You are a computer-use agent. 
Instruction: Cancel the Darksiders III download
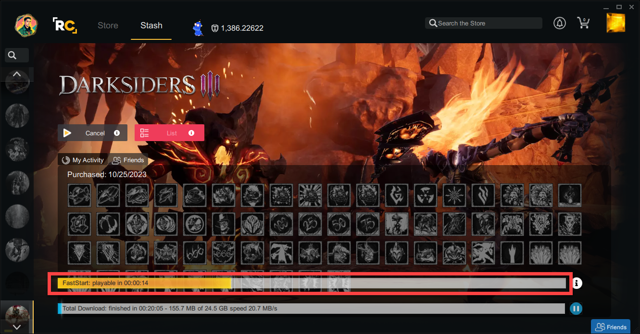tap(92, 133)
